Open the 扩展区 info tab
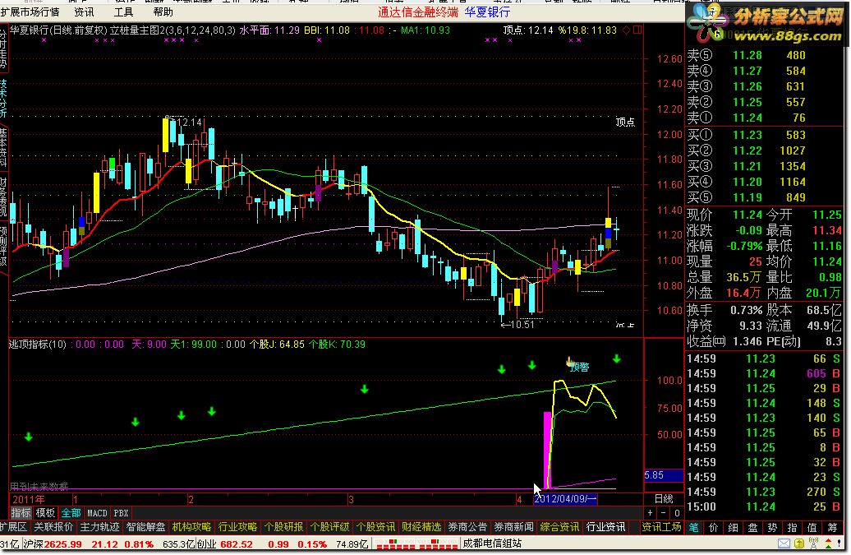 (x=14, y=527)
